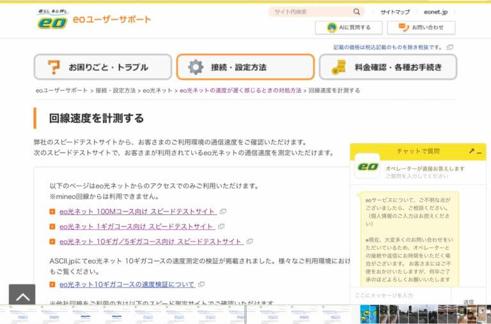Open the サイトマップ link
Image resolution: width=491 pixels, height=324 pixels.
click(x=395, y=12)
